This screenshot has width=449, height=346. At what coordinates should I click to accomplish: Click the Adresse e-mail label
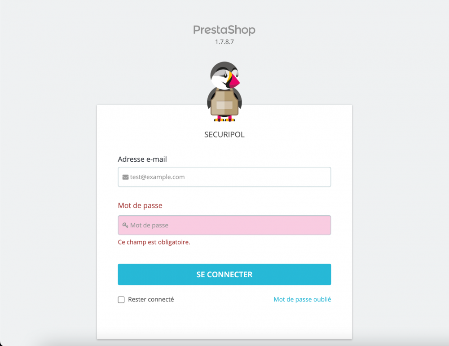coord(142,159)
